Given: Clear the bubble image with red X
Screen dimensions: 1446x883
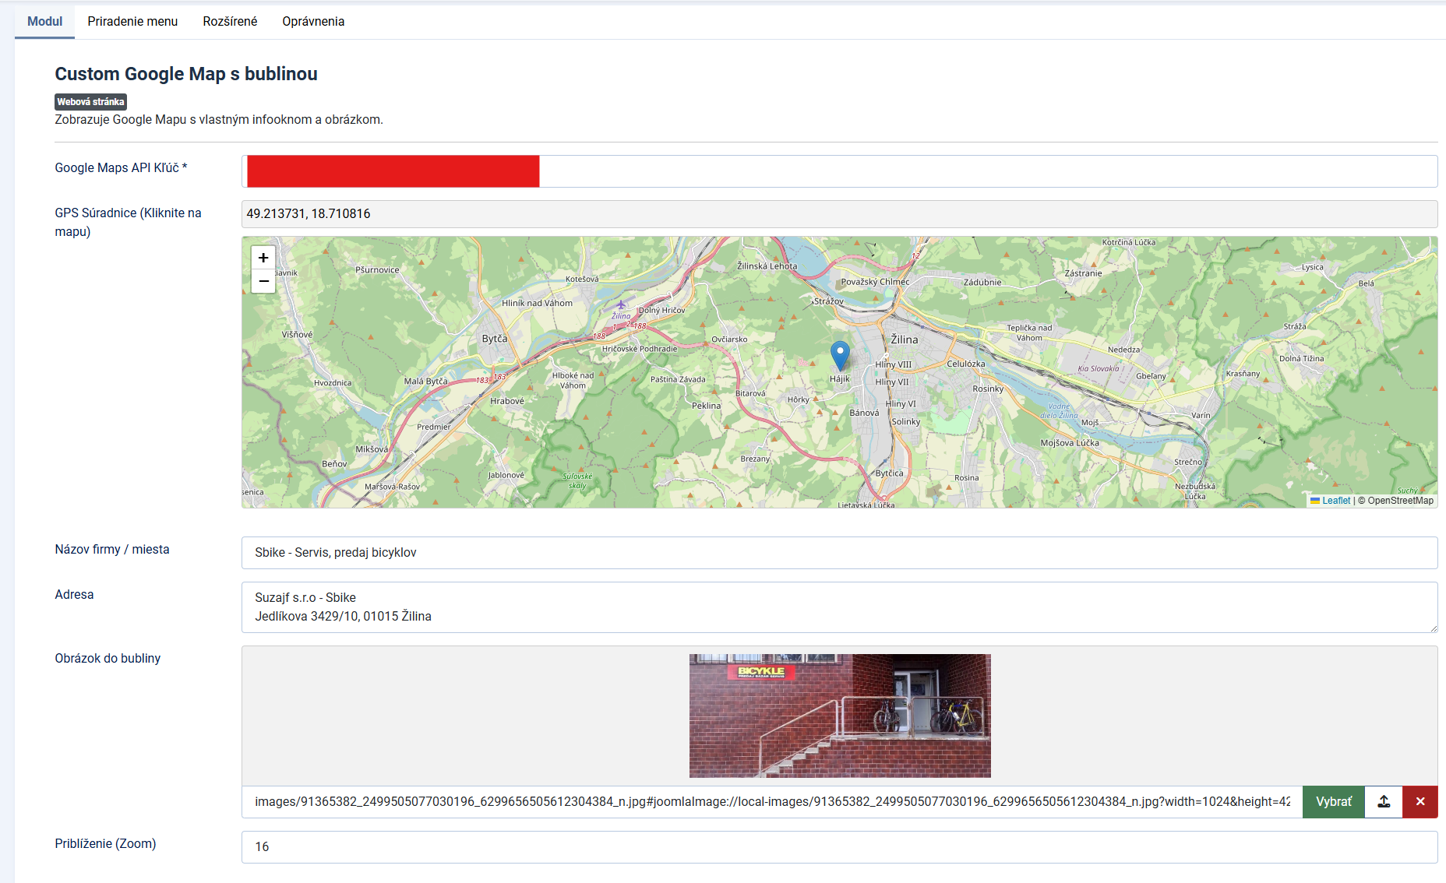Looking at the screenshot, I should point(1420,801).
